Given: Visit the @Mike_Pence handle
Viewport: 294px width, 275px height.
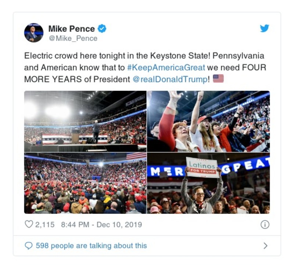Looking at the screenshot, I should [x=73, y=38].
